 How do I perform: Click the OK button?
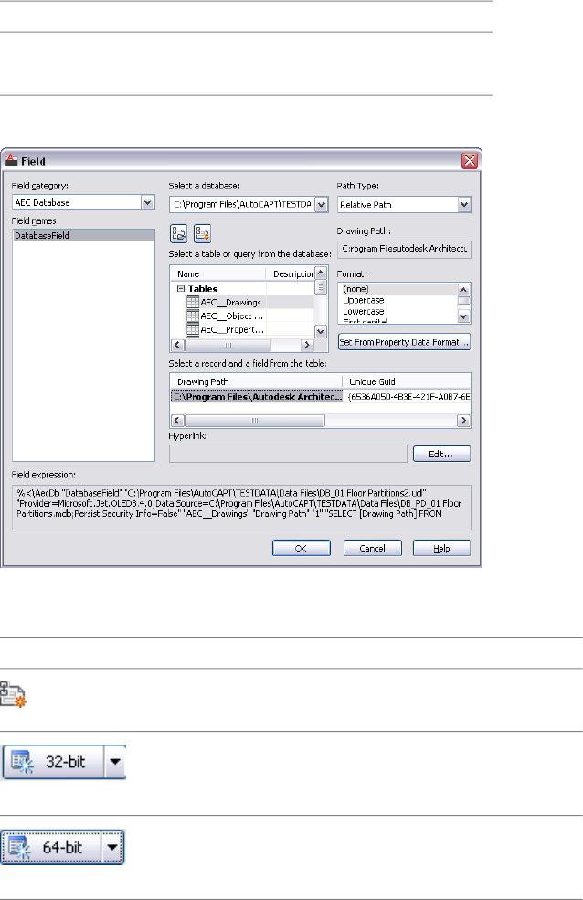coord(301,548)
